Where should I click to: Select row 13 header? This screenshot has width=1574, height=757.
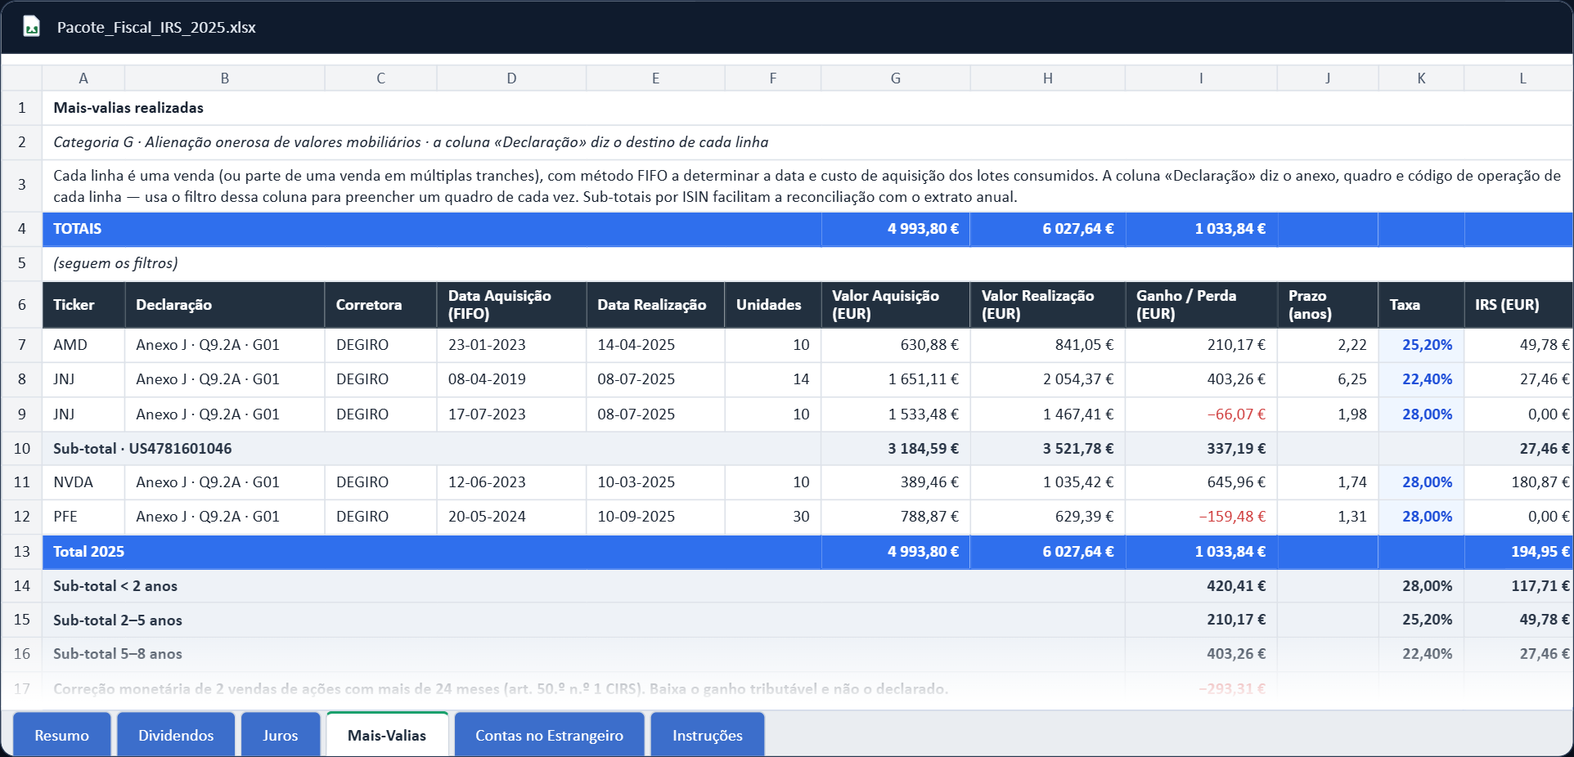point(21,552)
